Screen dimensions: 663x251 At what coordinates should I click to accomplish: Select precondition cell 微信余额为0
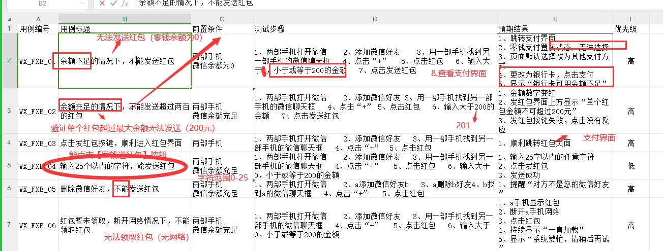tap(222, 61)
